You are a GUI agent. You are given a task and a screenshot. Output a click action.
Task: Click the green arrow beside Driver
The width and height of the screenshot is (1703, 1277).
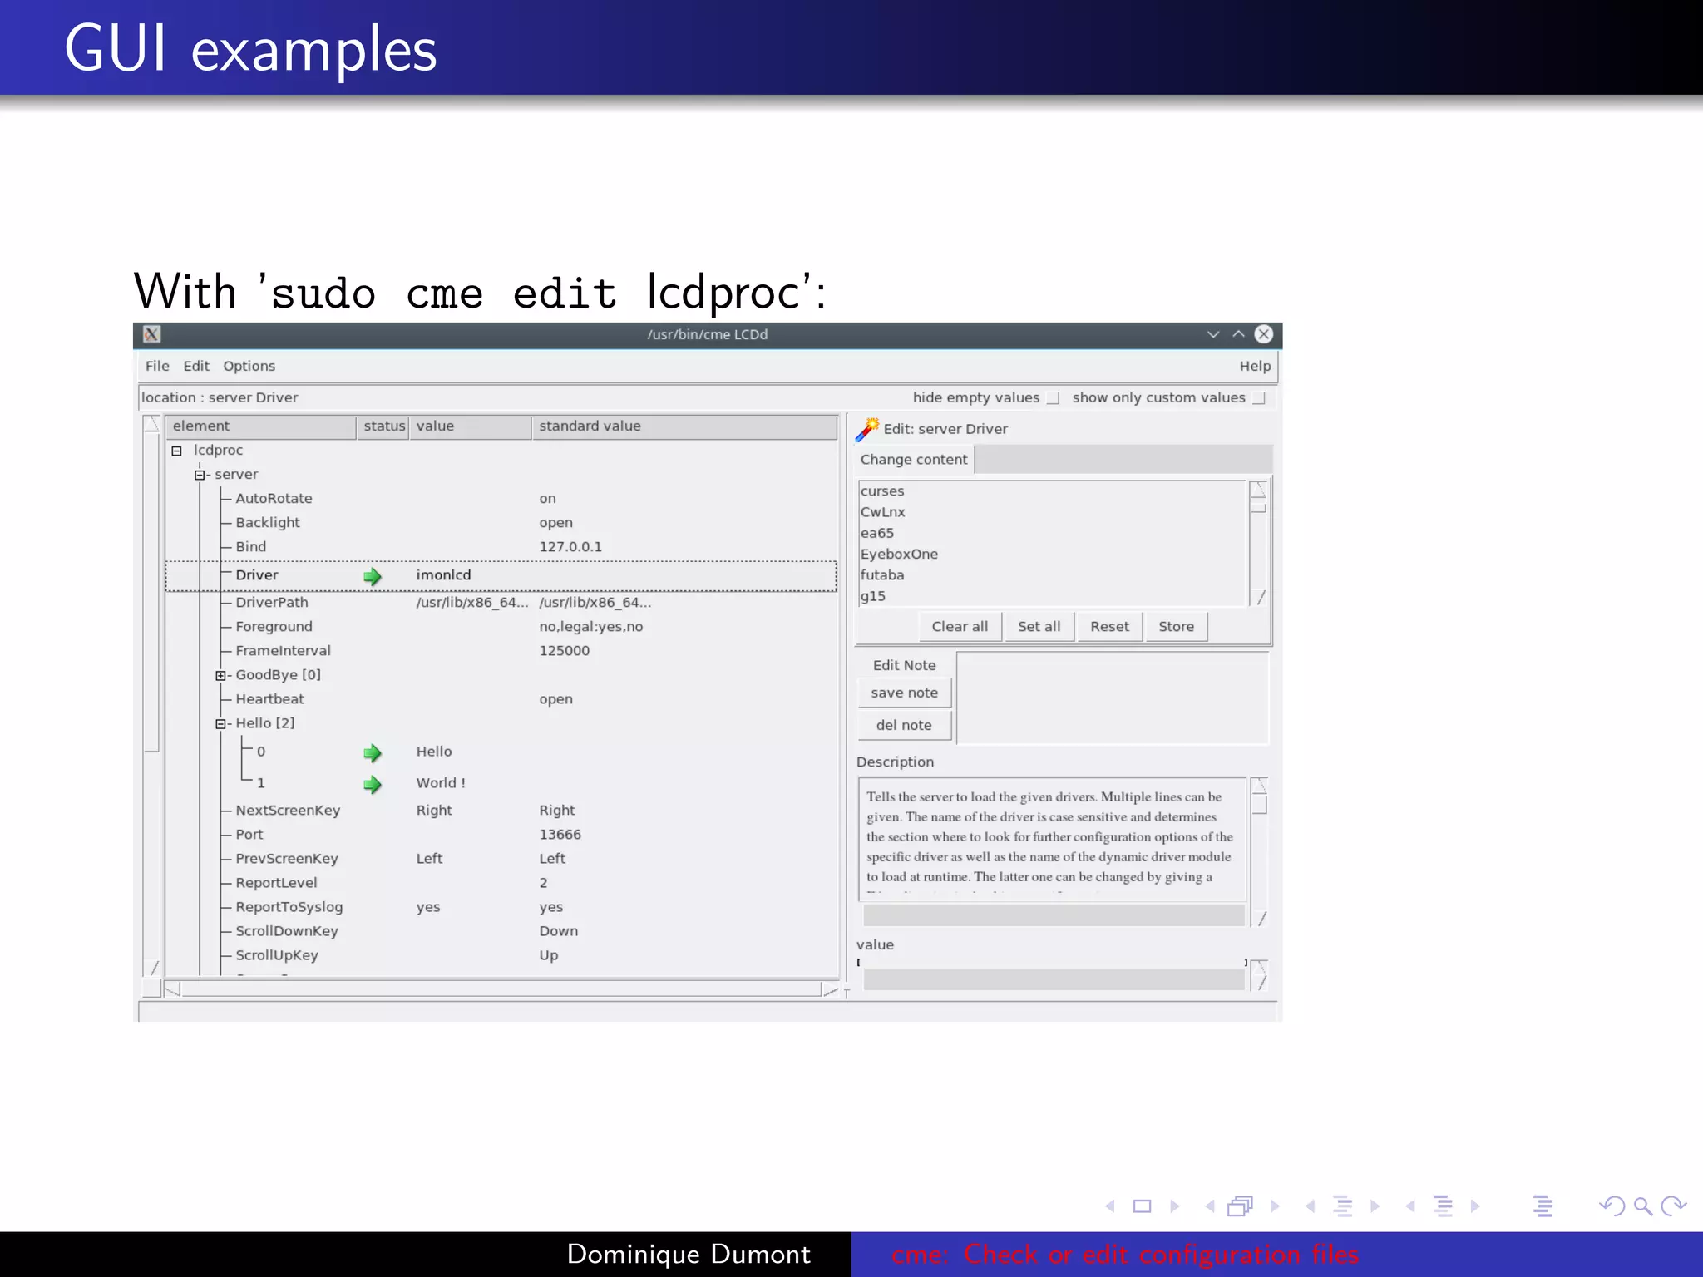(373, 576)
